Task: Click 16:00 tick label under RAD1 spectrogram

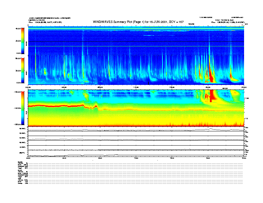Action: click(172, 87)
